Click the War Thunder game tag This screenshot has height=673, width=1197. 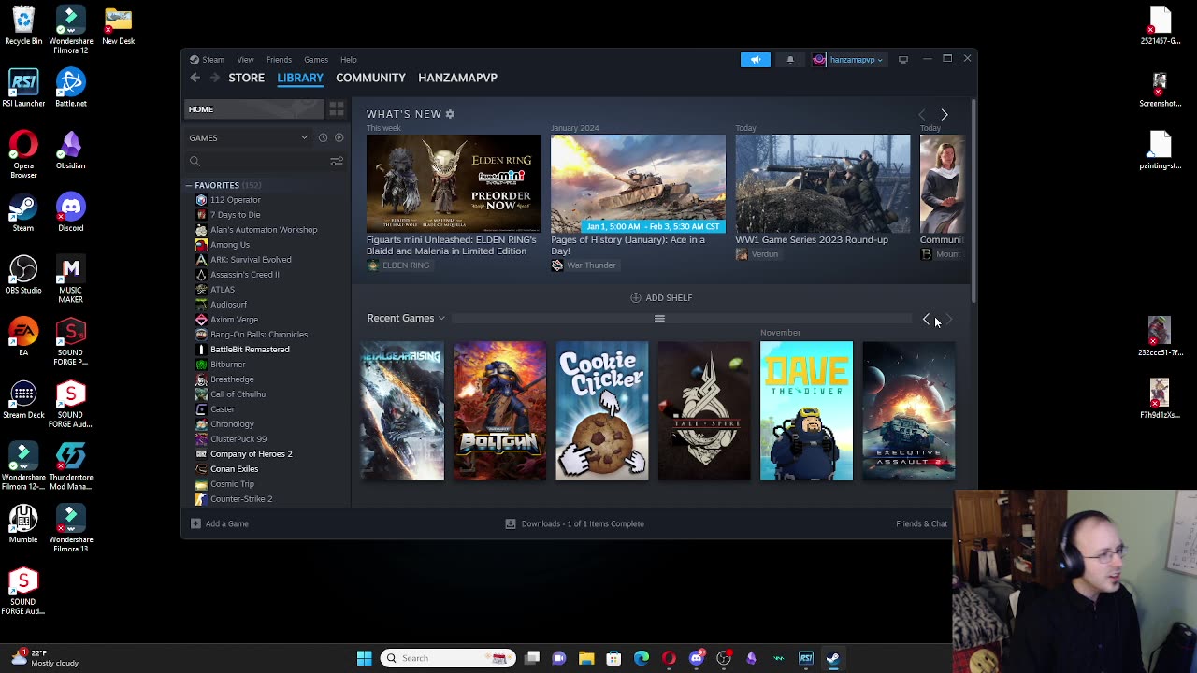[584, 265]
